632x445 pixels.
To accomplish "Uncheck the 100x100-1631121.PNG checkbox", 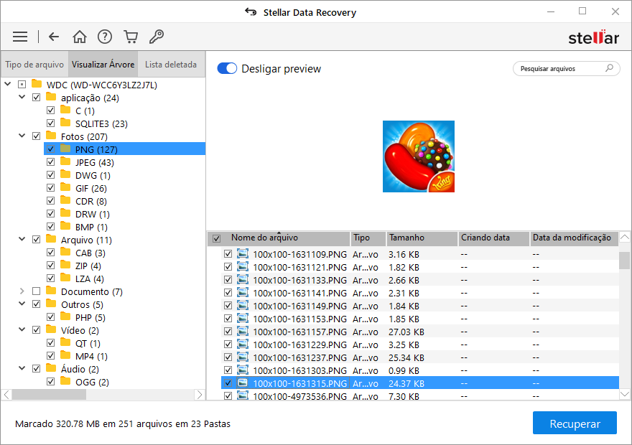I will pyautogui.click(x=228, y=267).
